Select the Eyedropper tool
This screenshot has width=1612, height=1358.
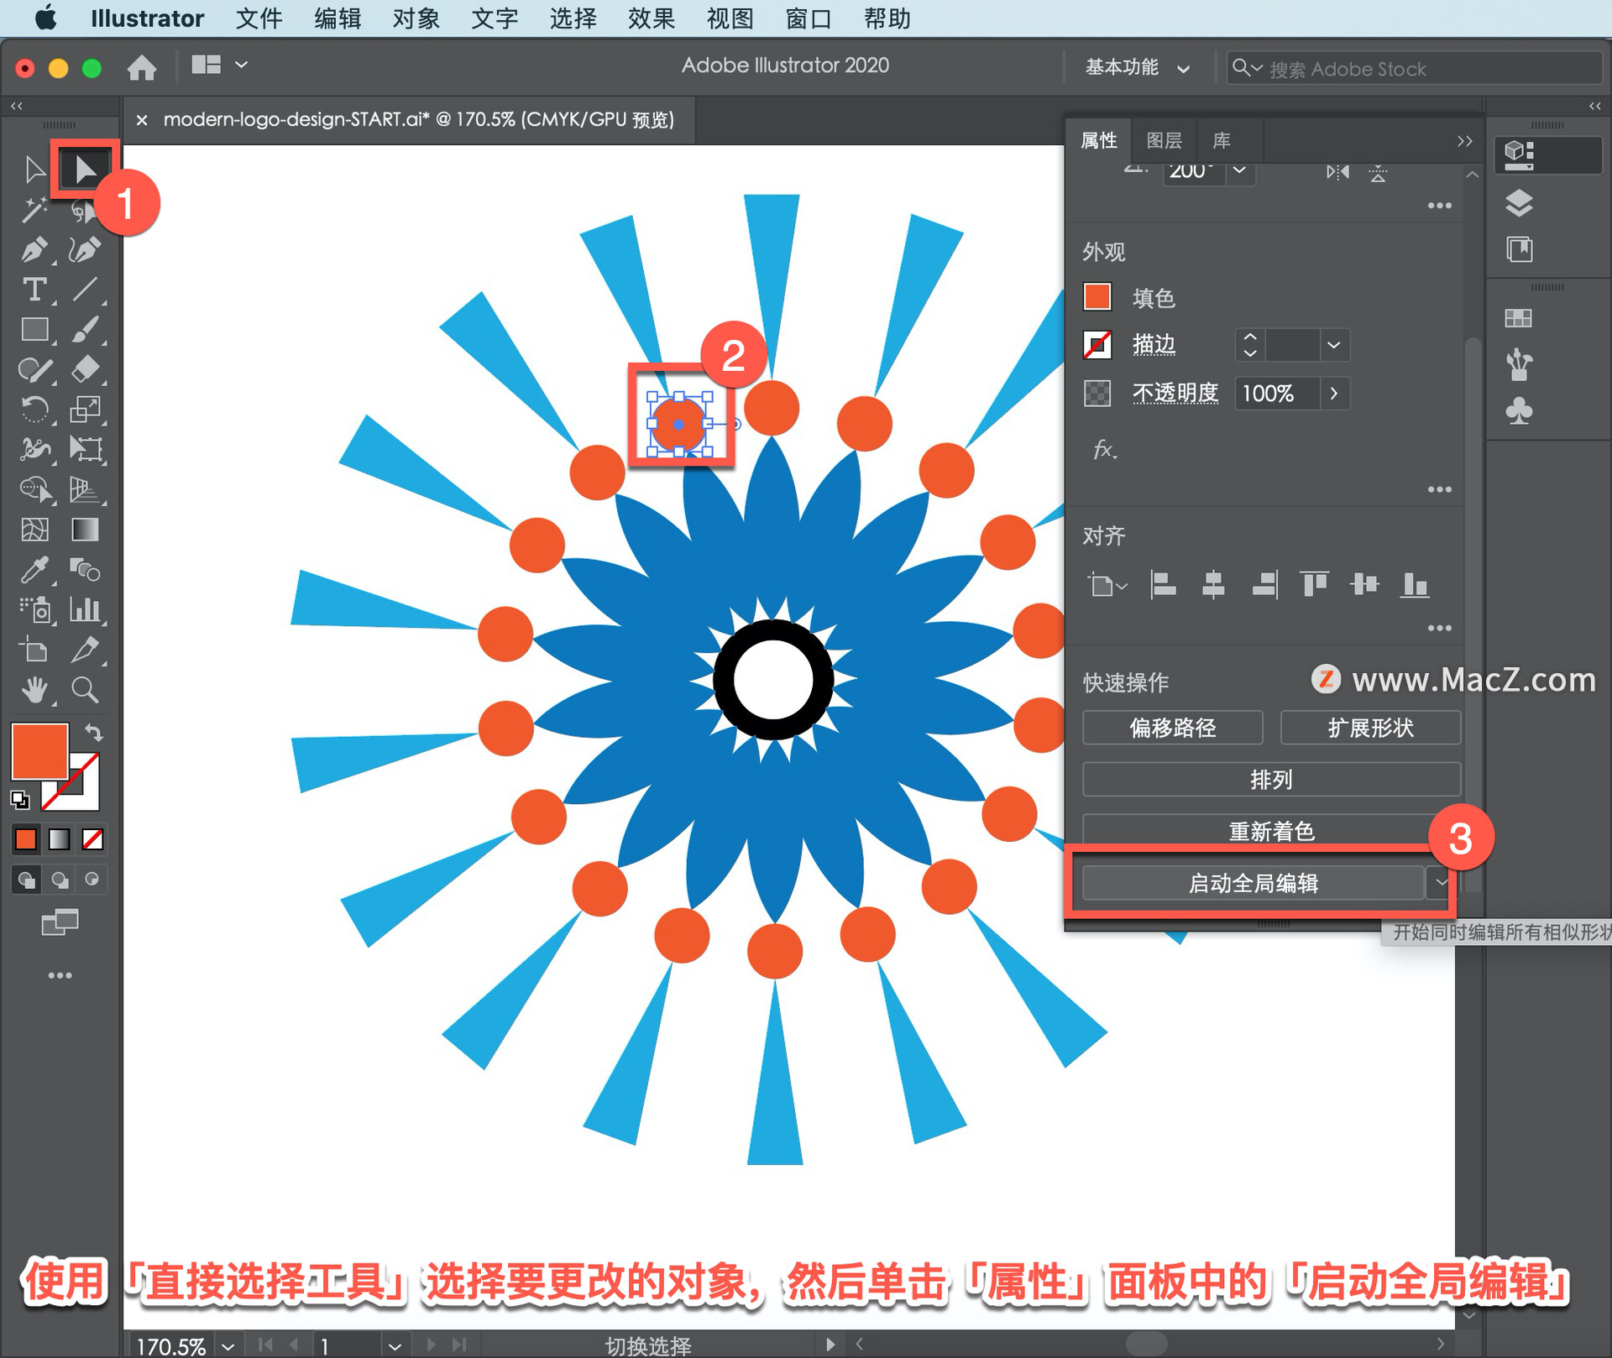[34, 570]
